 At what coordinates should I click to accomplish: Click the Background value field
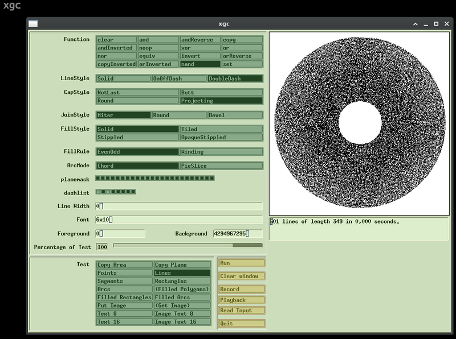point(237,233)
